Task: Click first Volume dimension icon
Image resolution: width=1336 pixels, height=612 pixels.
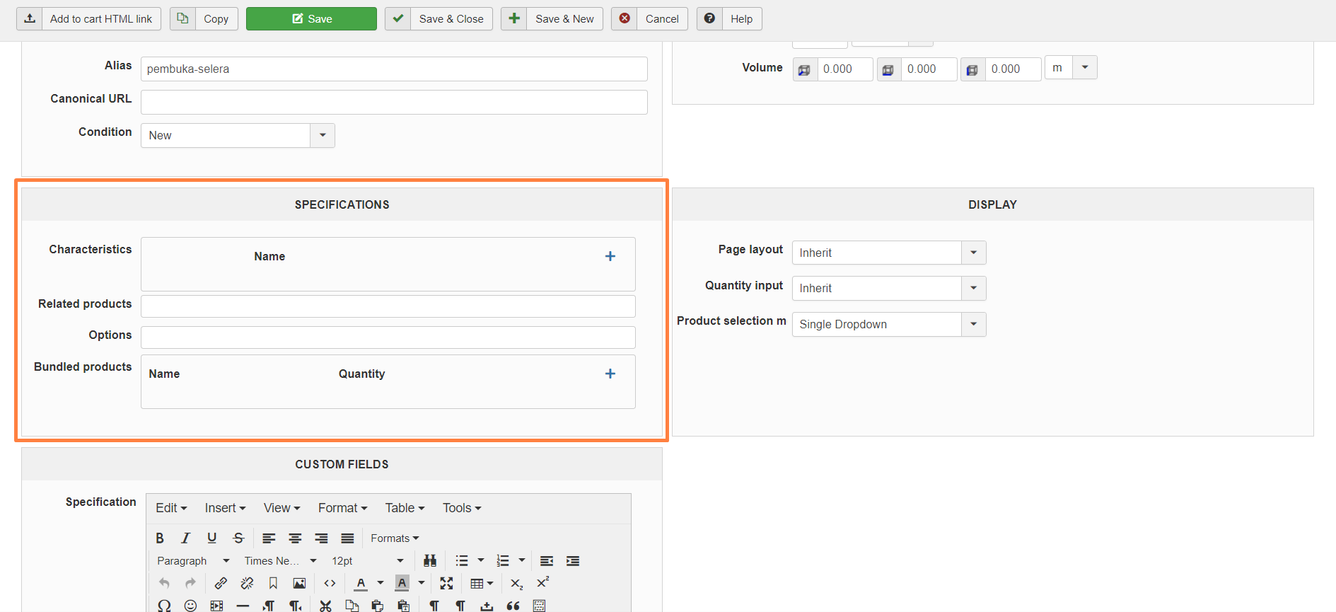Action: (805, 69)
